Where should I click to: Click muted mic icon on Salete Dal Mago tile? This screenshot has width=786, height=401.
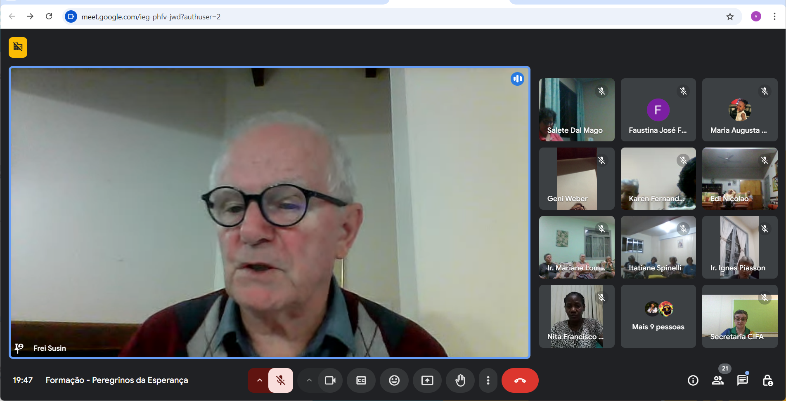coord(601,91)
